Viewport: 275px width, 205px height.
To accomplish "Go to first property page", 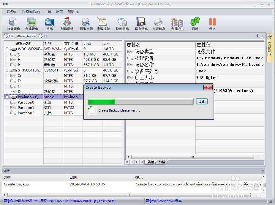I will click(127, 162).
